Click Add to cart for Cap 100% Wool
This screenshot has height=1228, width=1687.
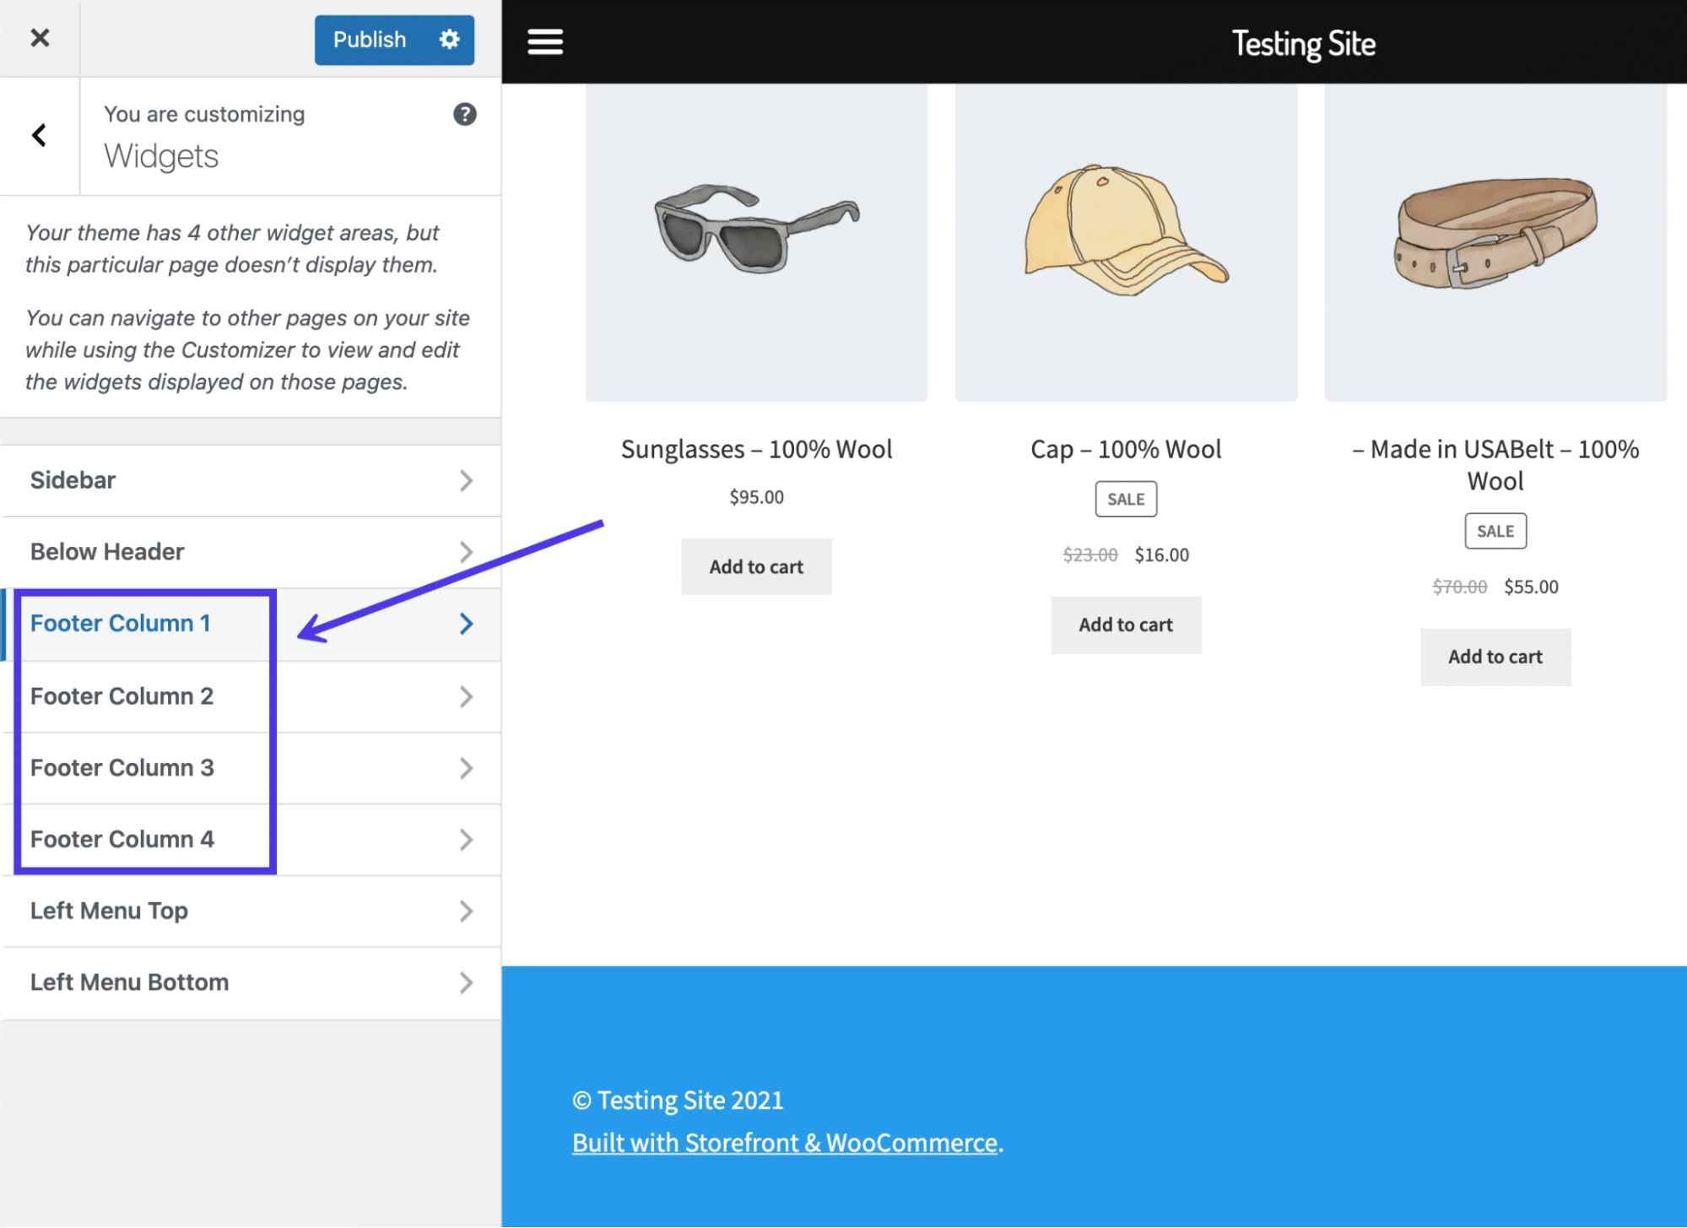pyautogui.click(x=1125, y=623)
